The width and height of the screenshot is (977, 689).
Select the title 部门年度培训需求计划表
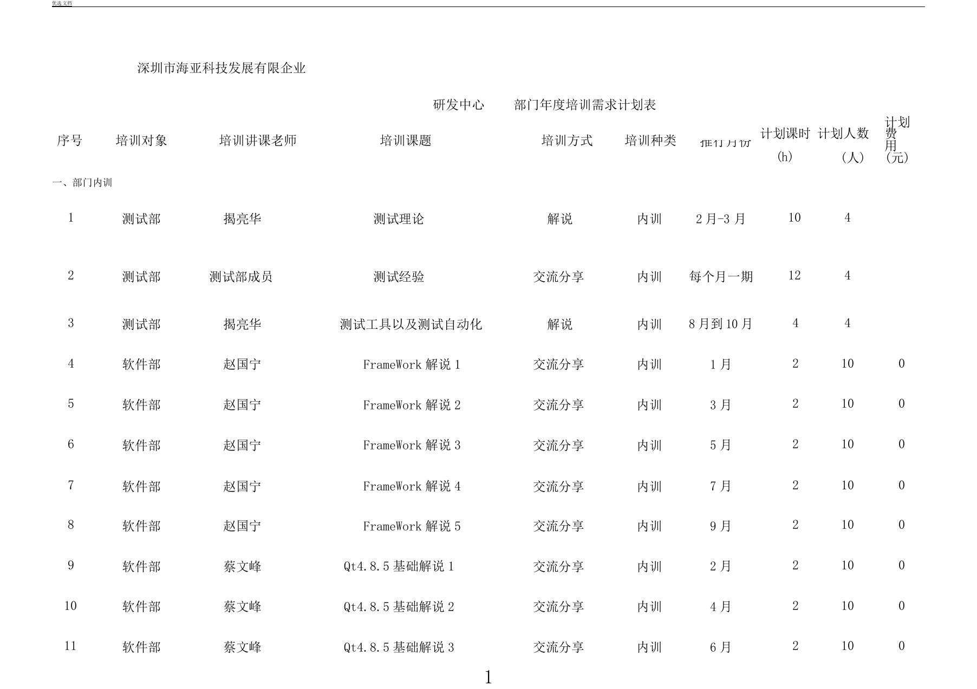(585, 105)
